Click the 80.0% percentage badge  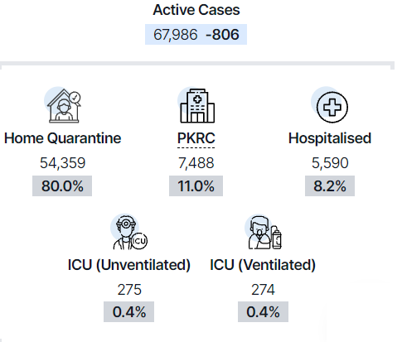coord(62,186)
